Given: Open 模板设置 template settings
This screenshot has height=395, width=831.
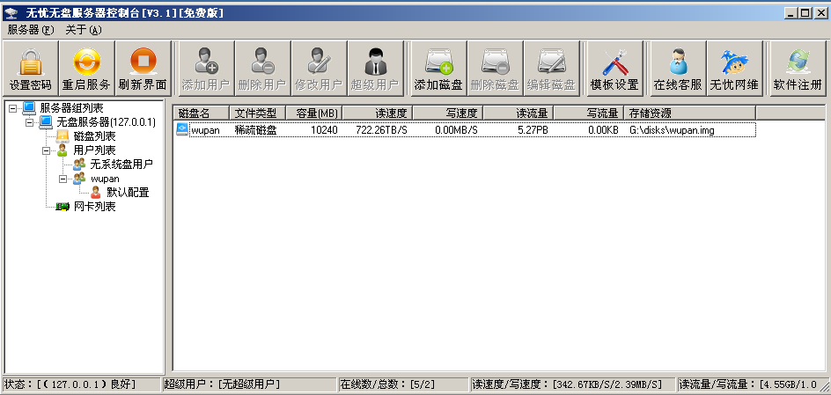Looking at the screenshot, I should [614, 69].
